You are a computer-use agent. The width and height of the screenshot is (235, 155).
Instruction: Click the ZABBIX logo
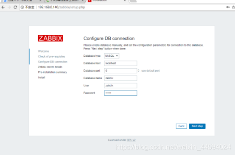pos(50,38)
